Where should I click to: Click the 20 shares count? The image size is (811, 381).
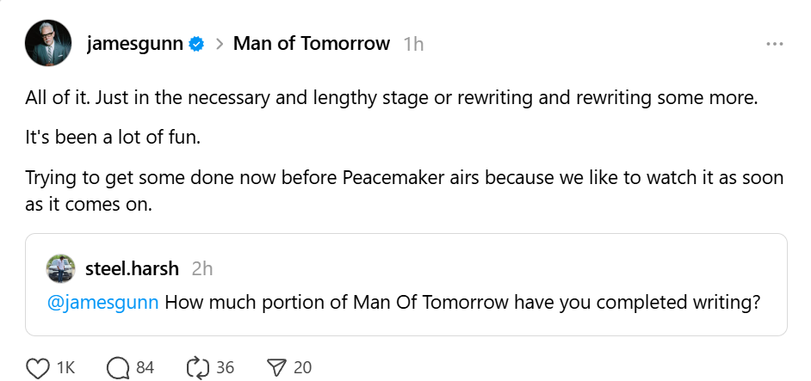click(302, 368)
